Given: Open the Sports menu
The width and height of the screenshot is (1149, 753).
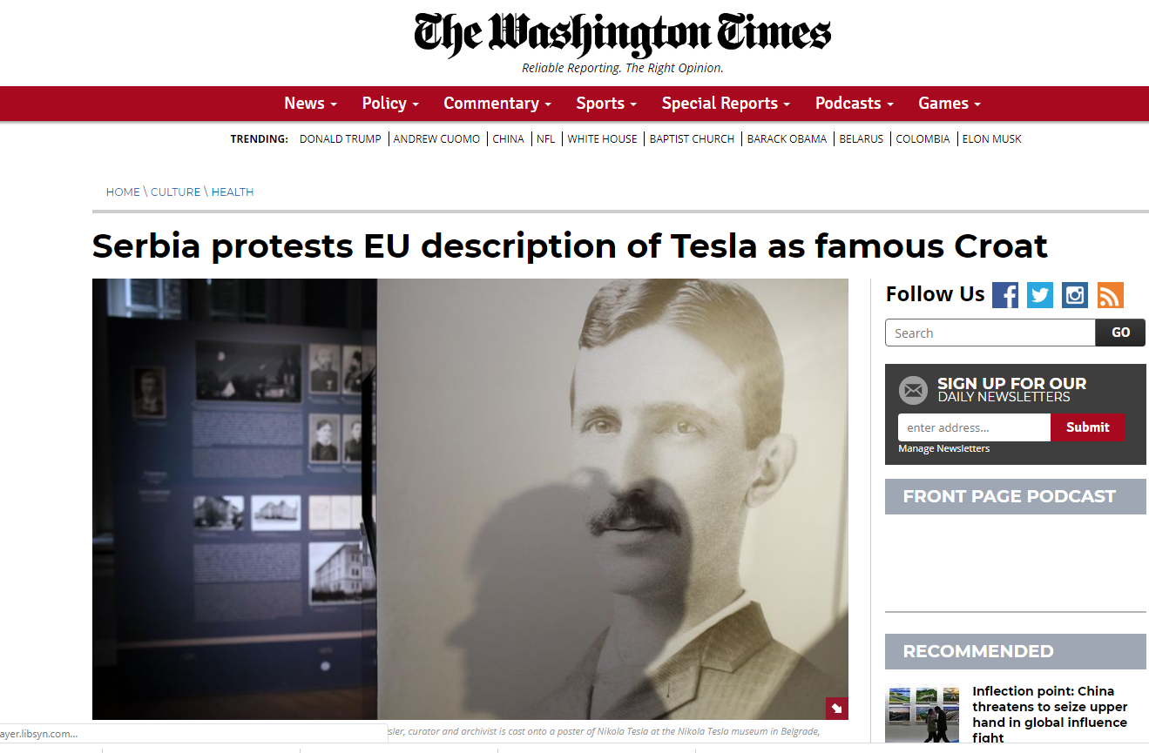Looking at the screenshot, I should pyautogui.click(x=606, y=103).
